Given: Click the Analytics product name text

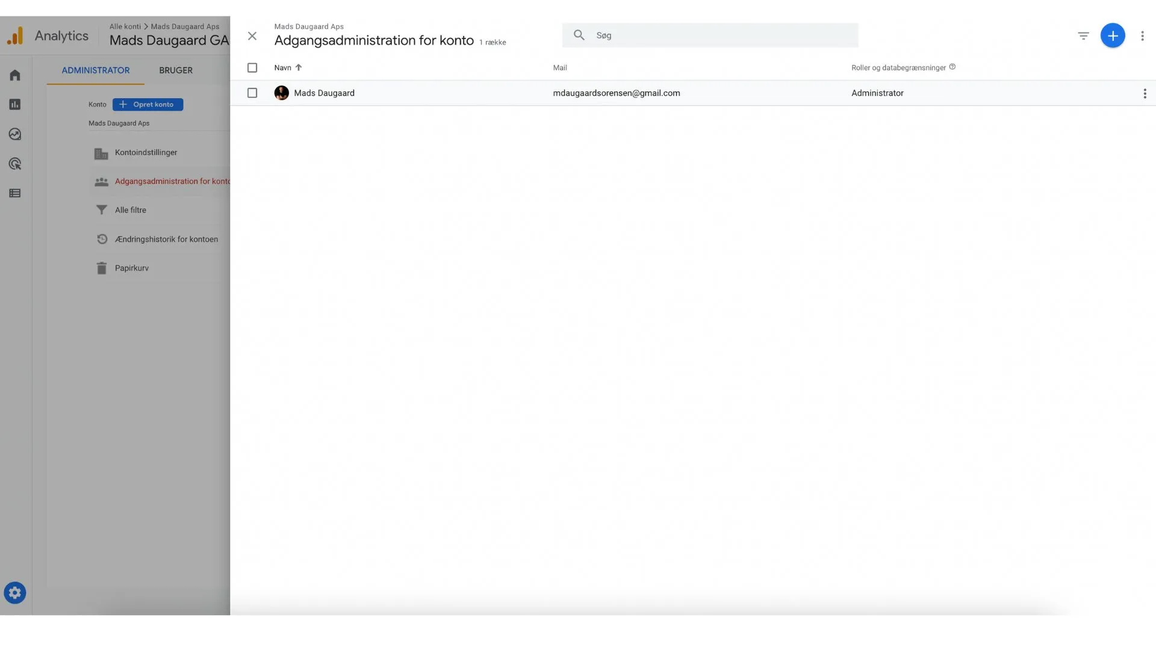Looking at the screenshot, I should coord(61,36).
